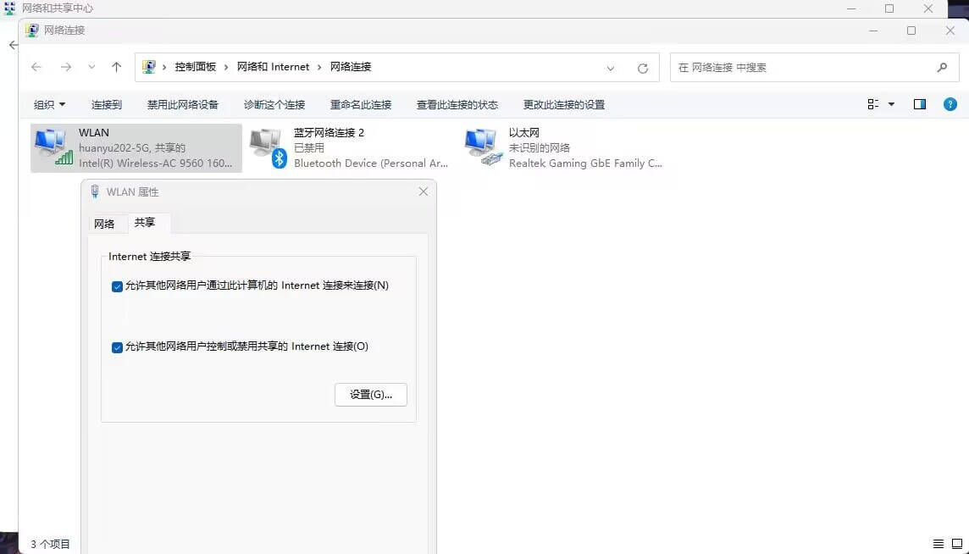The image size is (969, 554).
Task: Select the 以太网 adapter icon
Action: pyautogui.click(x=483, y=147)
